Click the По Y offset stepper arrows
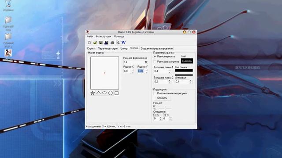The width and height of the screenshot is (282, 158). pos(170,118)
